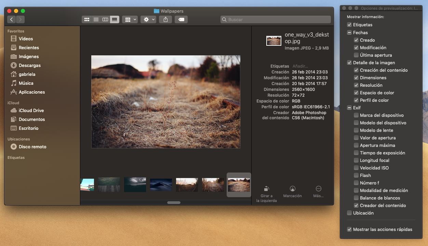Viewport: 428px width, 246px height.
Task: Enable the Marca del dispositivo checkbox
Action: (x=356, y=115)
